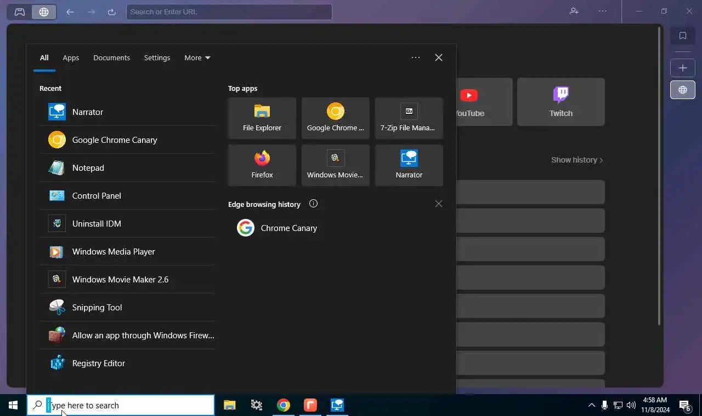702x416 pixels.
Task: Launch the Firefox top app tile
Action: [x=262, y=165]
